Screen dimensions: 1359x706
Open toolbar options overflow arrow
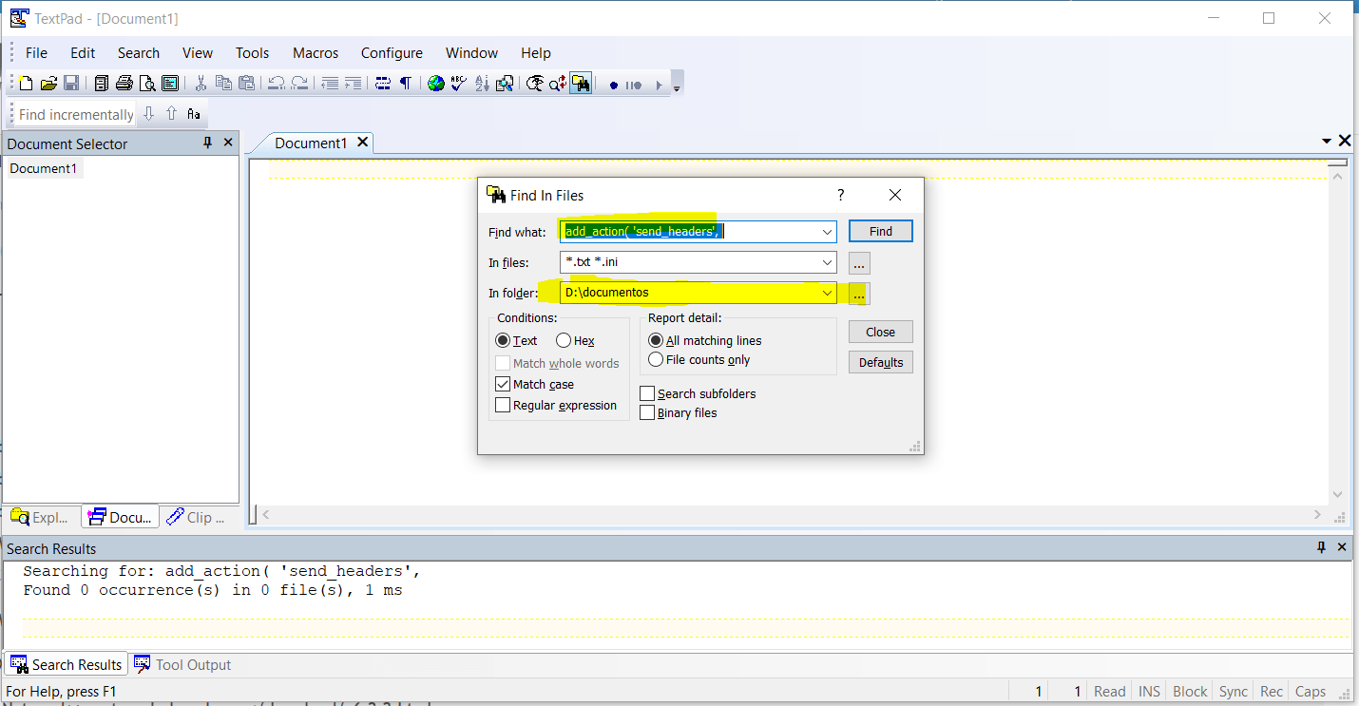point(677,87)
